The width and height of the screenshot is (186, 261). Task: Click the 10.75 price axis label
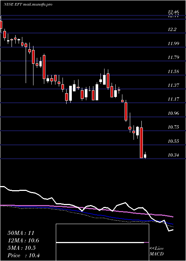(x=173, y=128)
